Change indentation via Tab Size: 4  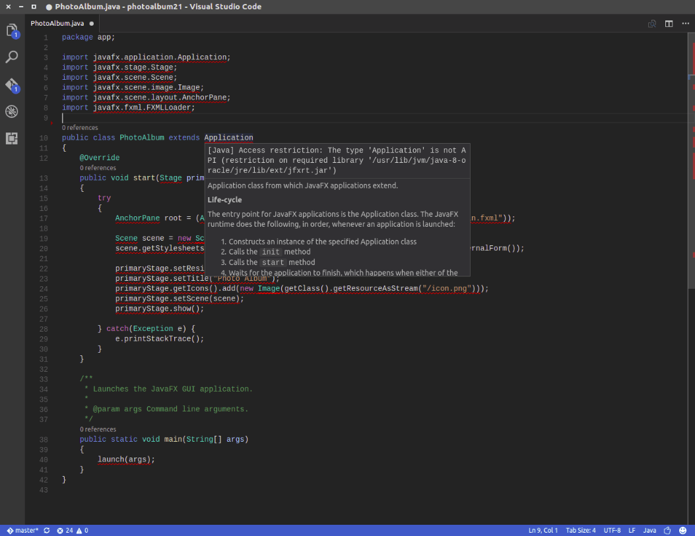pyautogui.click(x=580, y=530)
